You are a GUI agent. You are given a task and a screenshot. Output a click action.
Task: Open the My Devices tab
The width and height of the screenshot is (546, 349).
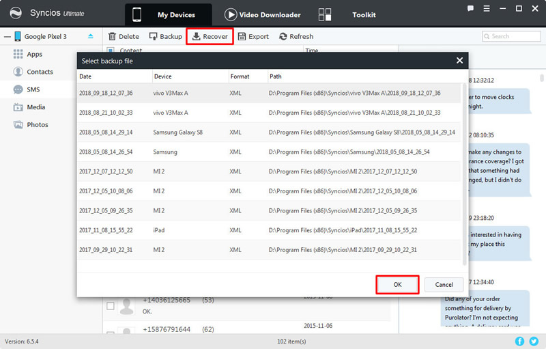(x=168, y=15)
